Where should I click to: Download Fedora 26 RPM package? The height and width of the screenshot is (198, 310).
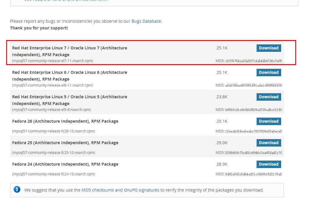(269, 121)
